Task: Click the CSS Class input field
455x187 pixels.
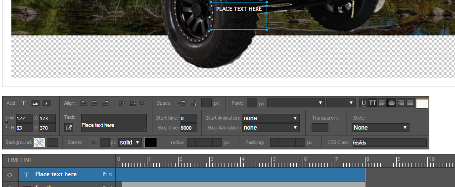Action: [x=390, y=142]
